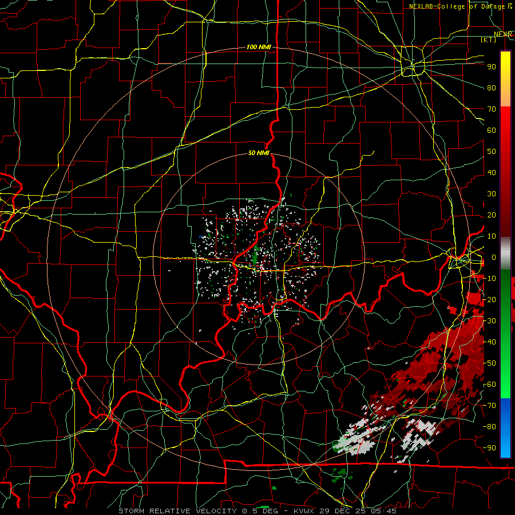This screenshot has width=515, height=515.
Task: Click the -40 knot scale label
Action: pyautogui.click(x=489, y=342)
